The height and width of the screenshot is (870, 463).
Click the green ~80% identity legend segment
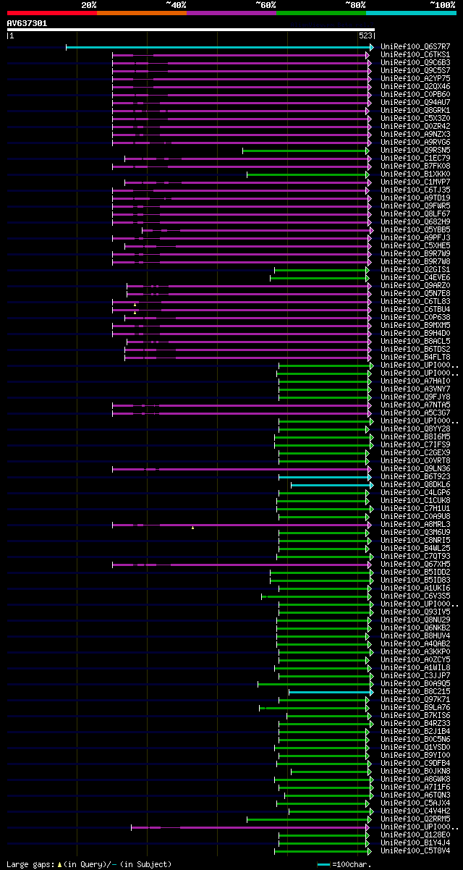321,12
